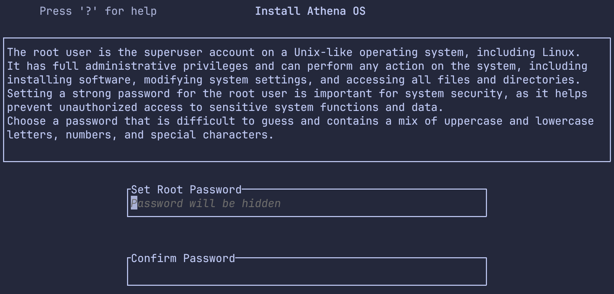
Task: Click the Install Athena OS title
Action: coord(310,11)
